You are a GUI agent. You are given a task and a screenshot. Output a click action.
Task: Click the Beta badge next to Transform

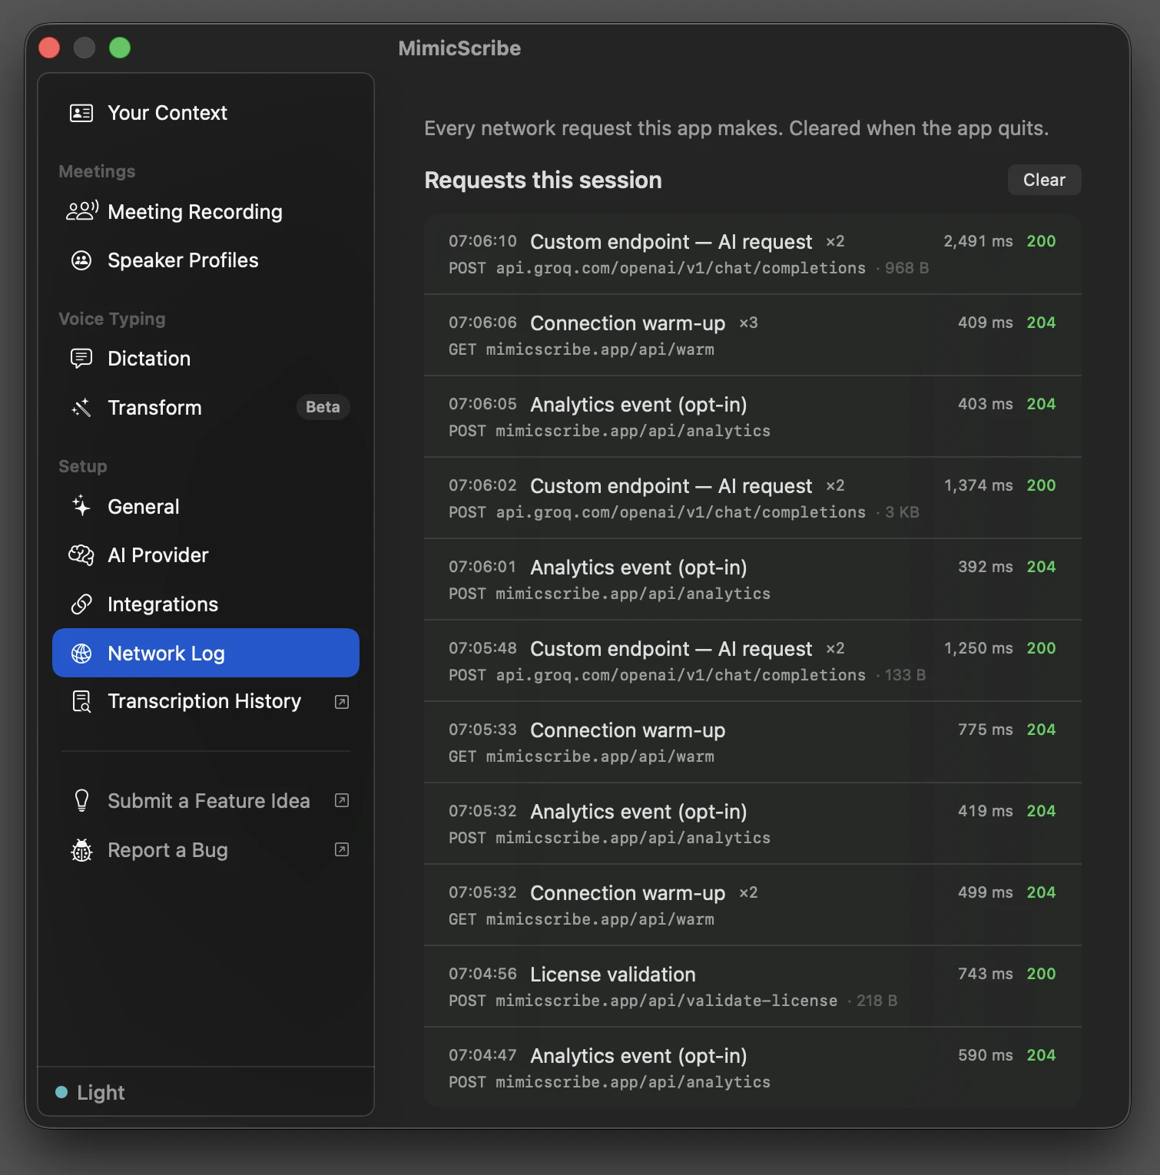[x=323, y=407]
